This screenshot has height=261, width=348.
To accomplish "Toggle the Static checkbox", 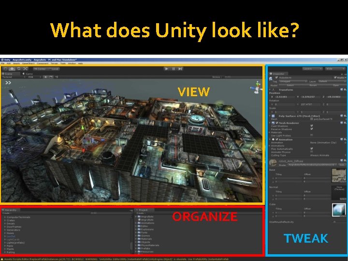I will coord(335,77).
